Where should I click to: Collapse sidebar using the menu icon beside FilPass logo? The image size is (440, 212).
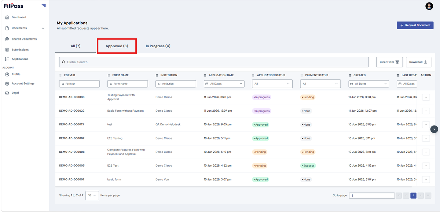44,5
